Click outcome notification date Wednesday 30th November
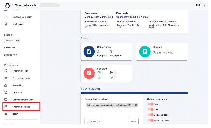 point(164,26)
